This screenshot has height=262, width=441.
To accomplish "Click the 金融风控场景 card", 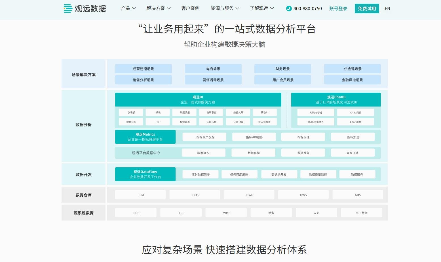I will [x=352, y=80].
